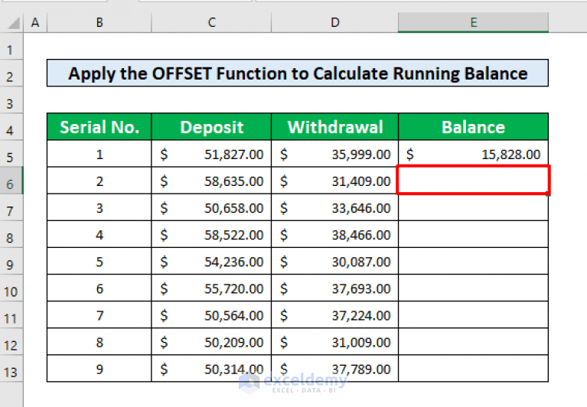The height and width of the screenshot is (407, 587).
Task: Select column A header
Action: point(35,22)
